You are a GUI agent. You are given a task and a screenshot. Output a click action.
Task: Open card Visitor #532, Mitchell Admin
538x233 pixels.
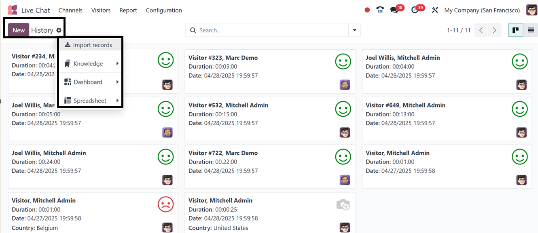[x=270, y=119]
